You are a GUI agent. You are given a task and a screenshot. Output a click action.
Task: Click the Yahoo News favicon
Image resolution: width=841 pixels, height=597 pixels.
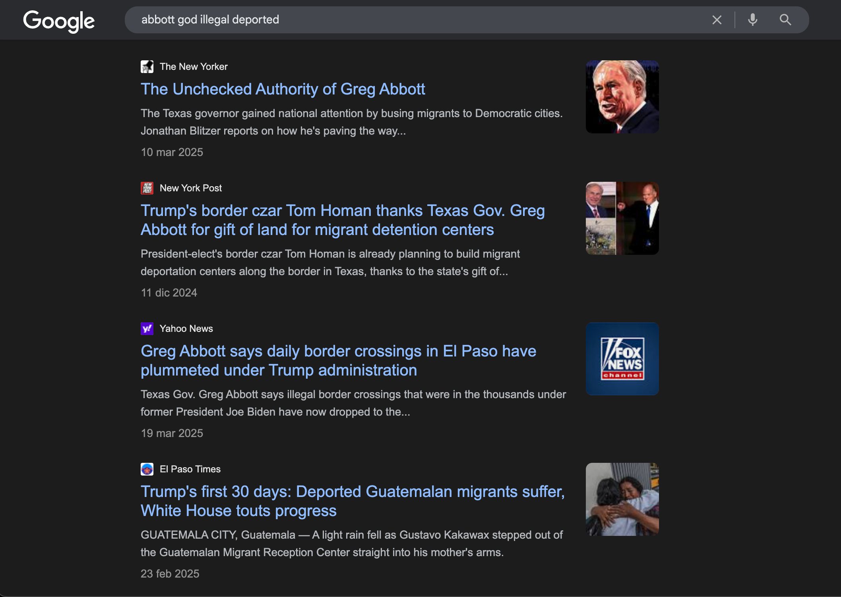(147, 329)
